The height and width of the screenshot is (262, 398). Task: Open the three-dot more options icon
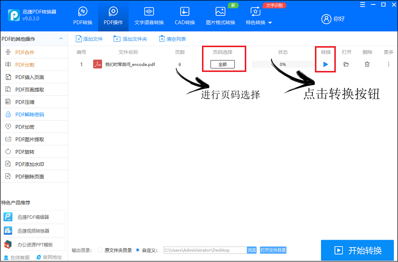[389, 65]
